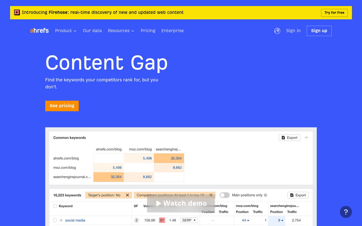Open the Enterprise page
Viewport: 362px width, 226px height.
point(173,31)
